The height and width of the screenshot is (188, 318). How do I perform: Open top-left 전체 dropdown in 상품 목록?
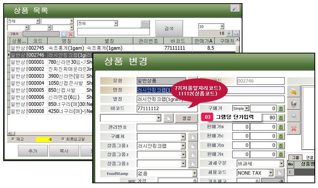tap(38, 21)
